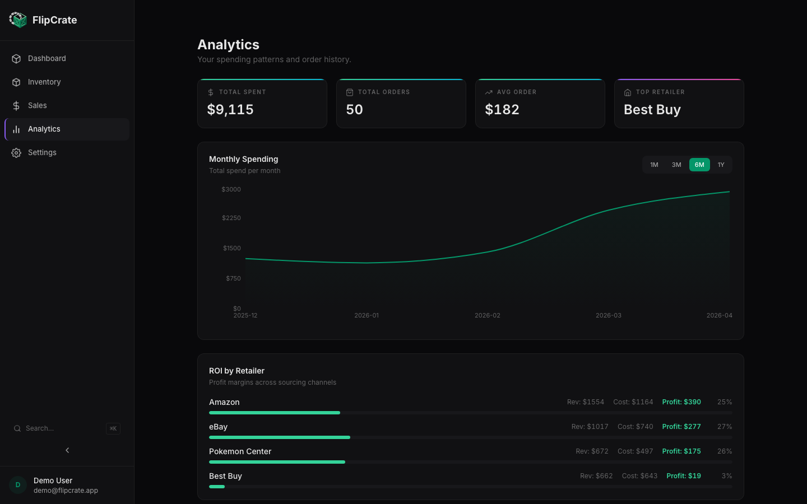Click the calendar icon on Total Orders card
Image resolution: width=807 pixels, height=504 pixels.
[x=350, y=92]
